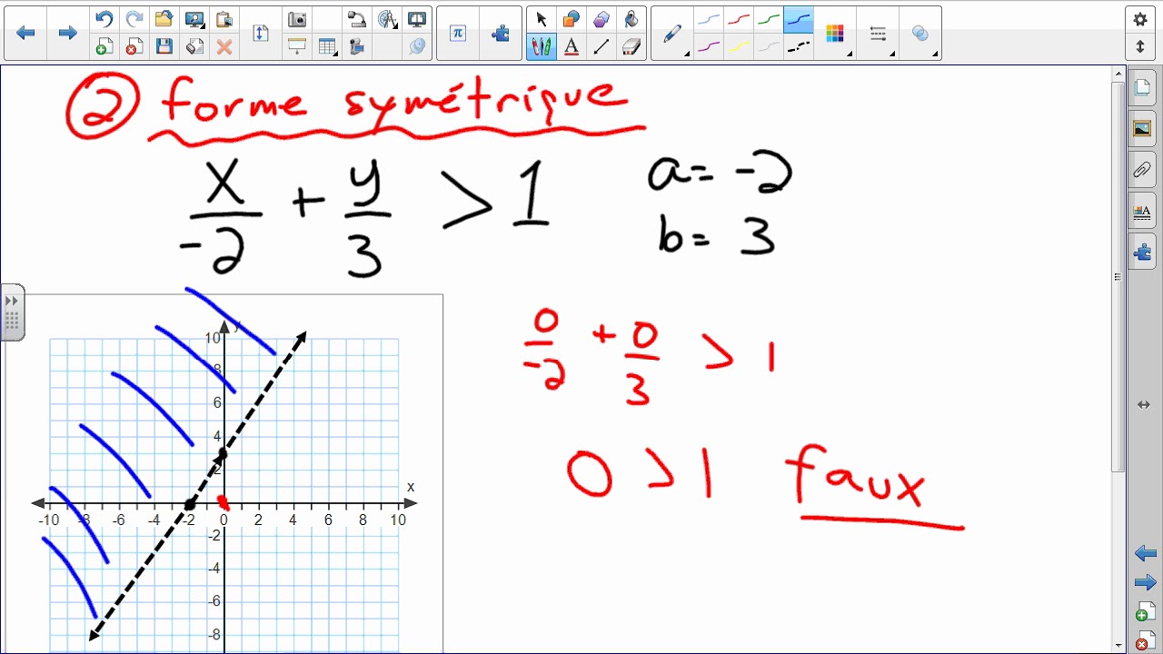
Task: Show the screen shade icon
Action: pyautogui.click(x=297, y=47)
